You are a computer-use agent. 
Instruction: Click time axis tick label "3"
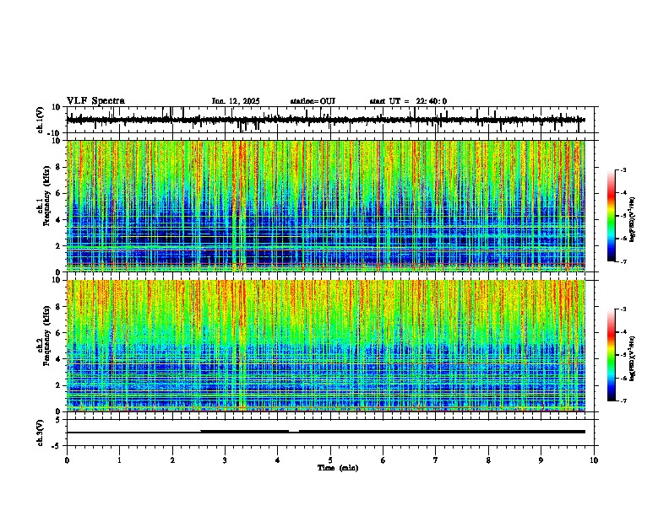[225, 460]
